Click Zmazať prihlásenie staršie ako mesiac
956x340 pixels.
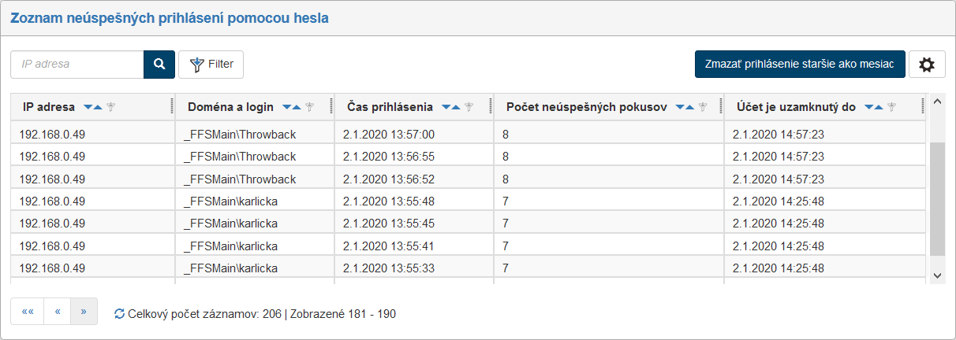tap(800, 65)
